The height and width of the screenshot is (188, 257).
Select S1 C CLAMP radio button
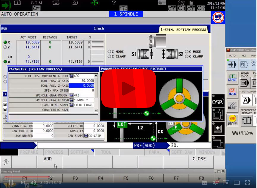click(109, 56)
